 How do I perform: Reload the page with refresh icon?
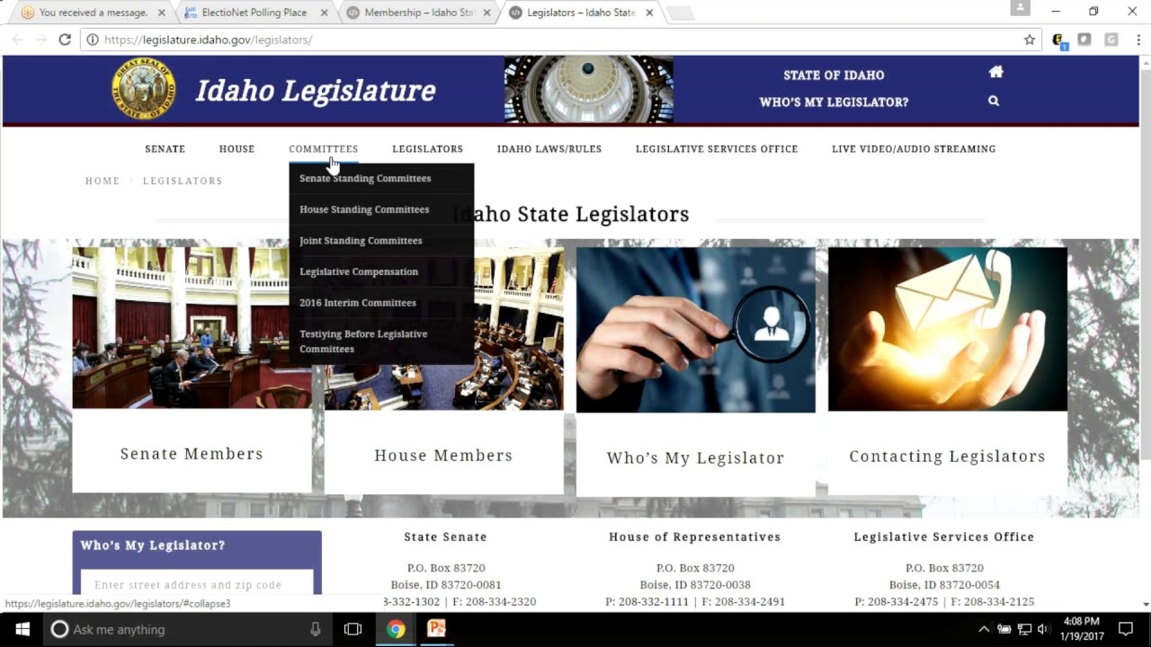point(65,40)
